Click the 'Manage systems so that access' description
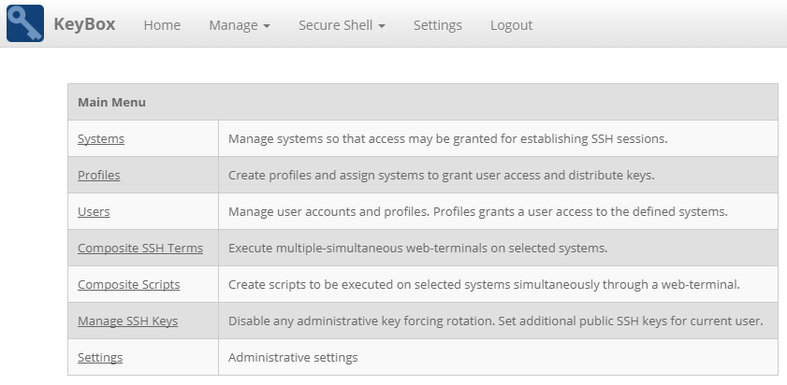This screenshot has width=787, height=385. (448, 139)
